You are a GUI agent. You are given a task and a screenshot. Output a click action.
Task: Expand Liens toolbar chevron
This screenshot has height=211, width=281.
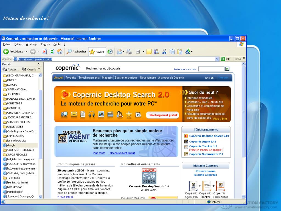click(x=244, y=58)
